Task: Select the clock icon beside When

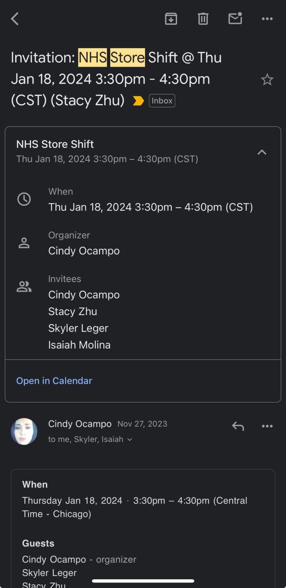Action: click(x=24, y=199)
